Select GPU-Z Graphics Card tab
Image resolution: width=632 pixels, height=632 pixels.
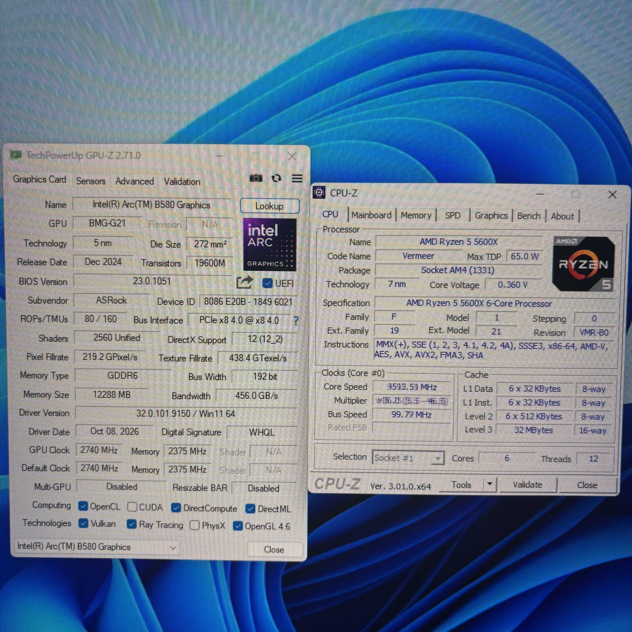(39, 180)
